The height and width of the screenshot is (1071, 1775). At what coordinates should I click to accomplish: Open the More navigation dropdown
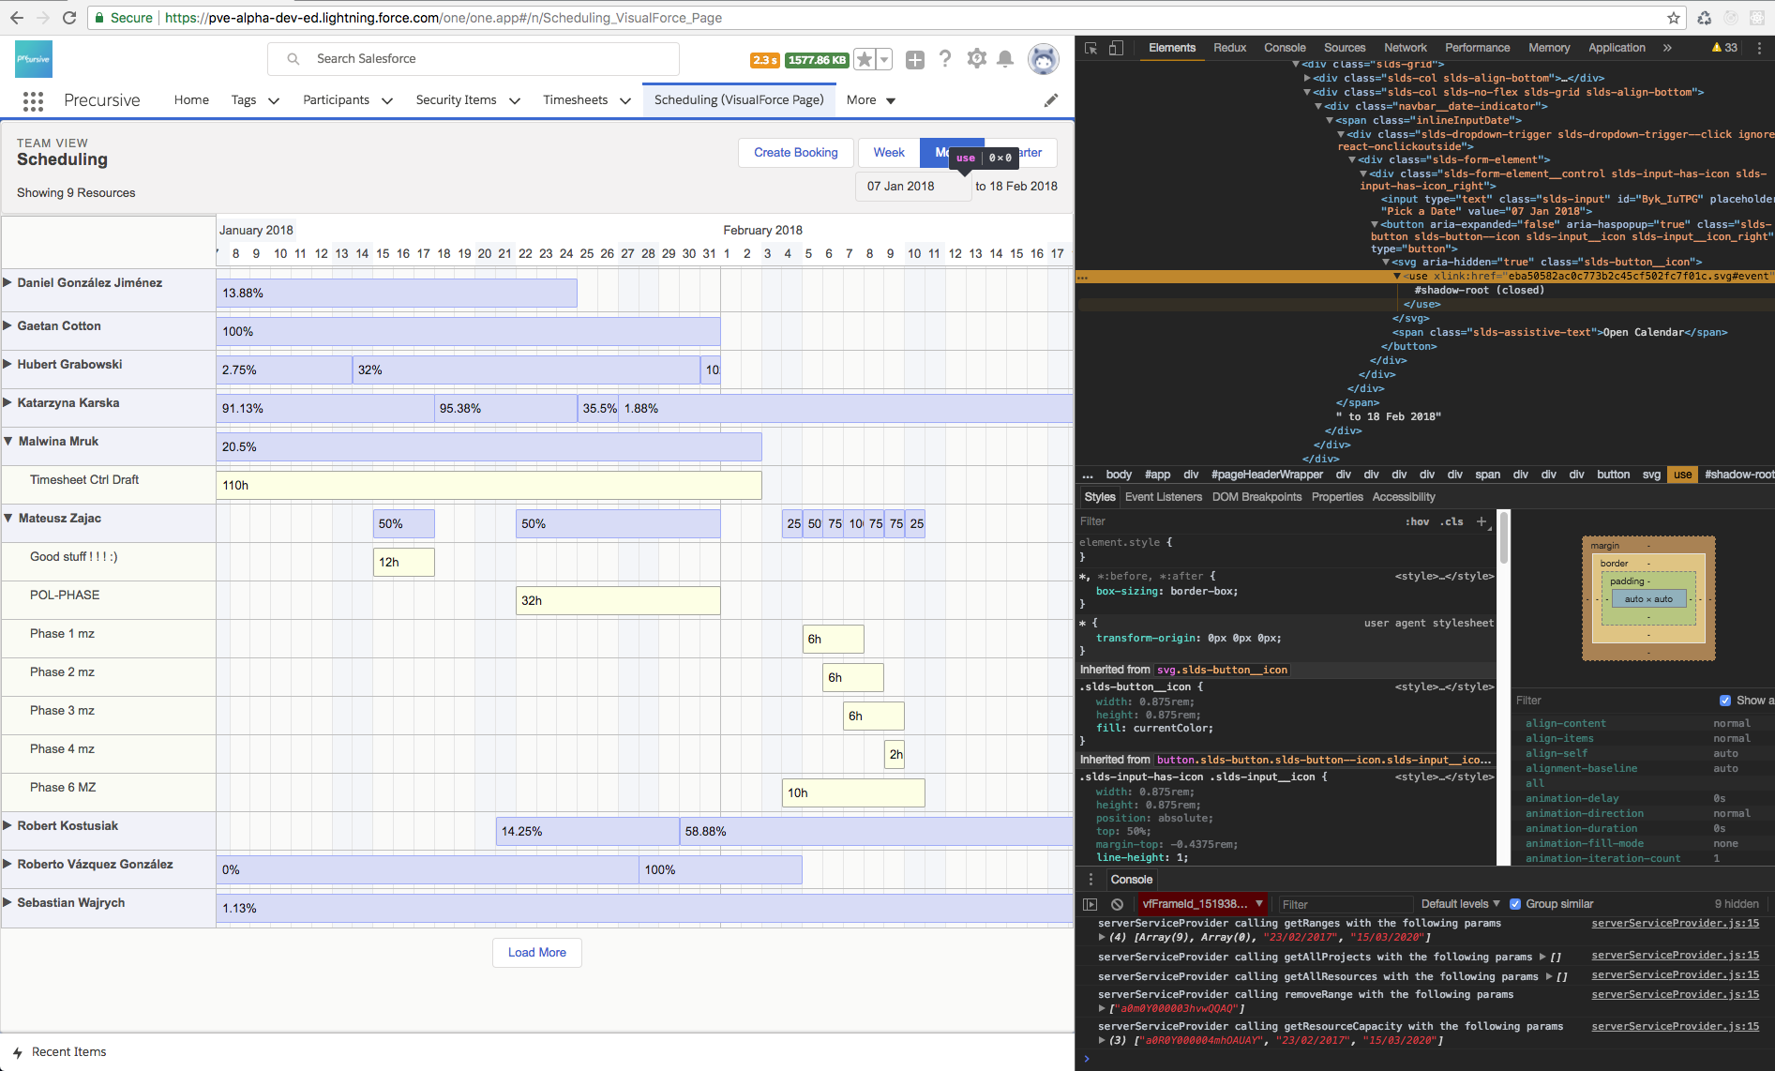(x=869, y=99)
